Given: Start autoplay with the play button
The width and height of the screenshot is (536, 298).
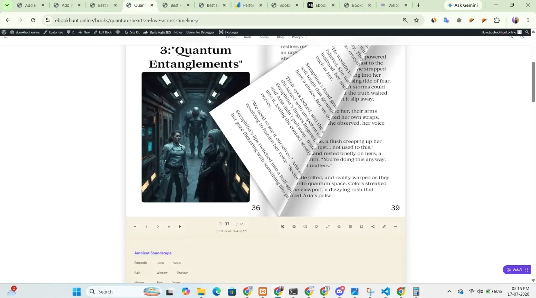Looking at the screenshot, I should pyautogui.click(x=180, y=226).
